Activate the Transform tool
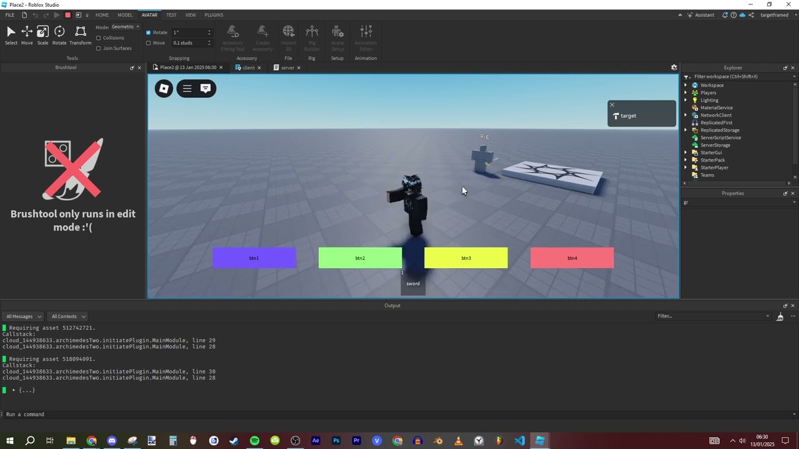This screenshot has width=799, height=449. tap(80, 36)
